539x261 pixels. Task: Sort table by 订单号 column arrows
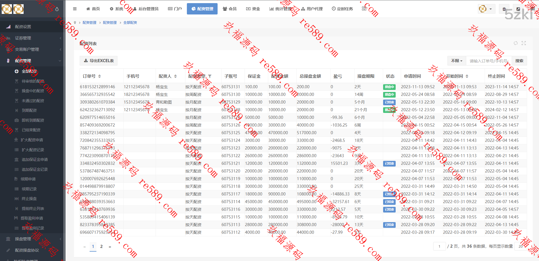click(99, 76)
